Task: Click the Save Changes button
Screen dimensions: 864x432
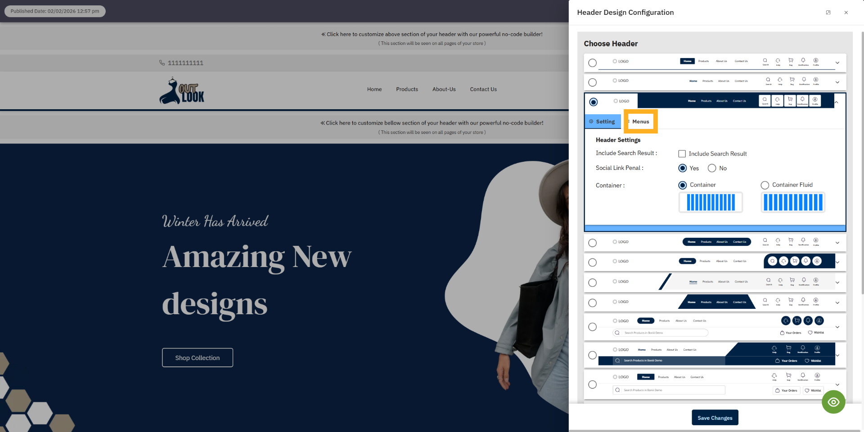Action: coord(715,418)
